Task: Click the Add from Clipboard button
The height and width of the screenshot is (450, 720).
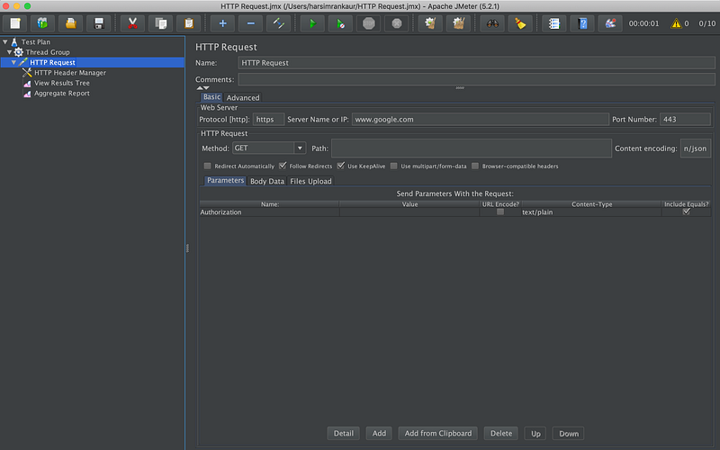Action: (x=438, y=433)
